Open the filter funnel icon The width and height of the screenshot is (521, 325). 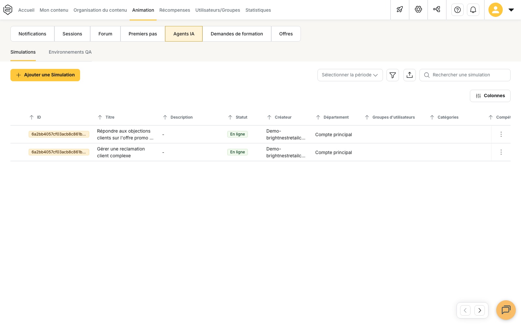pos(393,75)
